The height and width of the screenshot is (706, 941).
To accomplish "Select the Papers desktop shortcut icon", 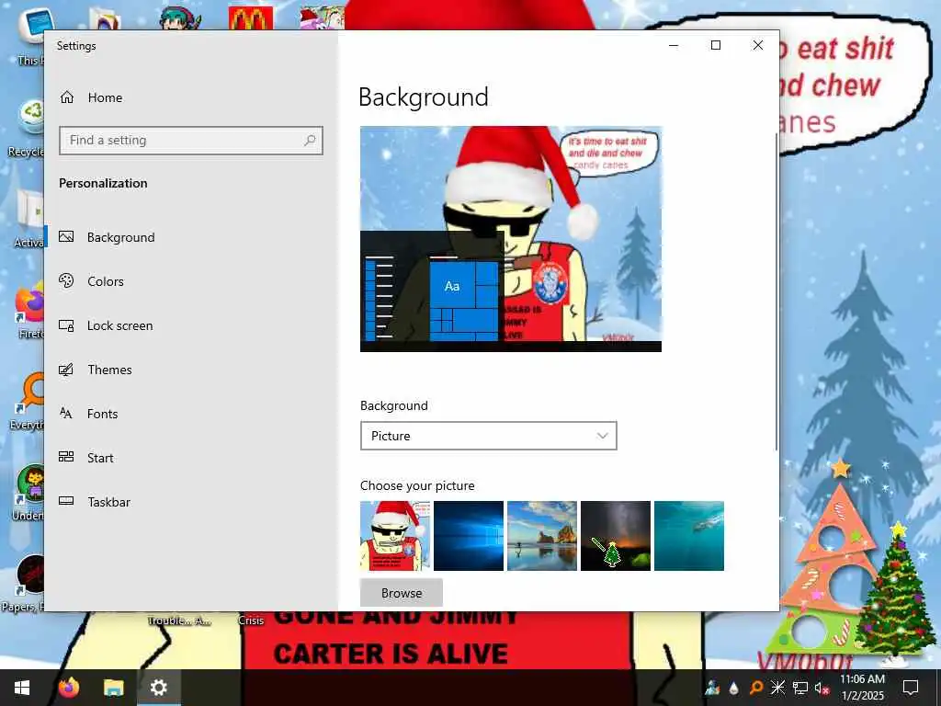I will point(24,584).
